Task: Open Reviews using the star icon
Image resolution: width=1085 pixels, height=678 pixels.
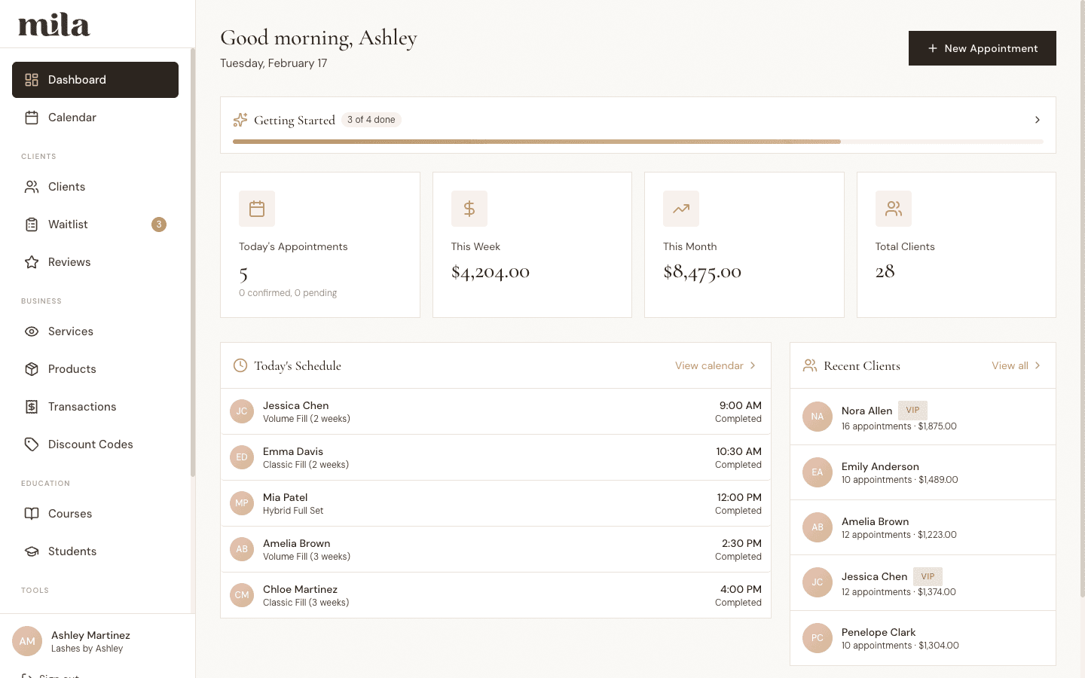Action: point(31,261)
